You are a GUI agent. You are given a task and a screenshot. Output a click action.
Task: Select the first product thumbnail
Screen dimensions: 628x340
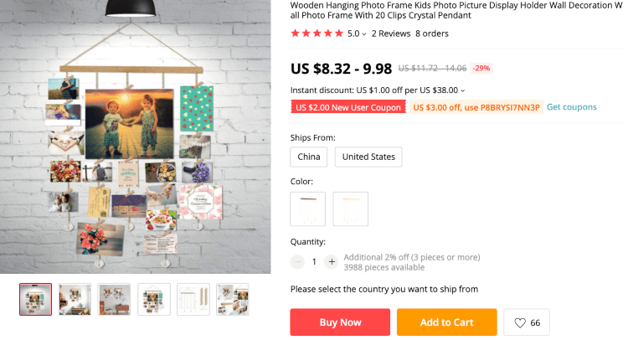pyautogui.click(x=35, y=299)
